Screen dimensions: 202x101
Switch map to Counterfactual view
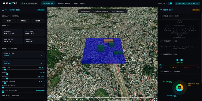(100, 11)
